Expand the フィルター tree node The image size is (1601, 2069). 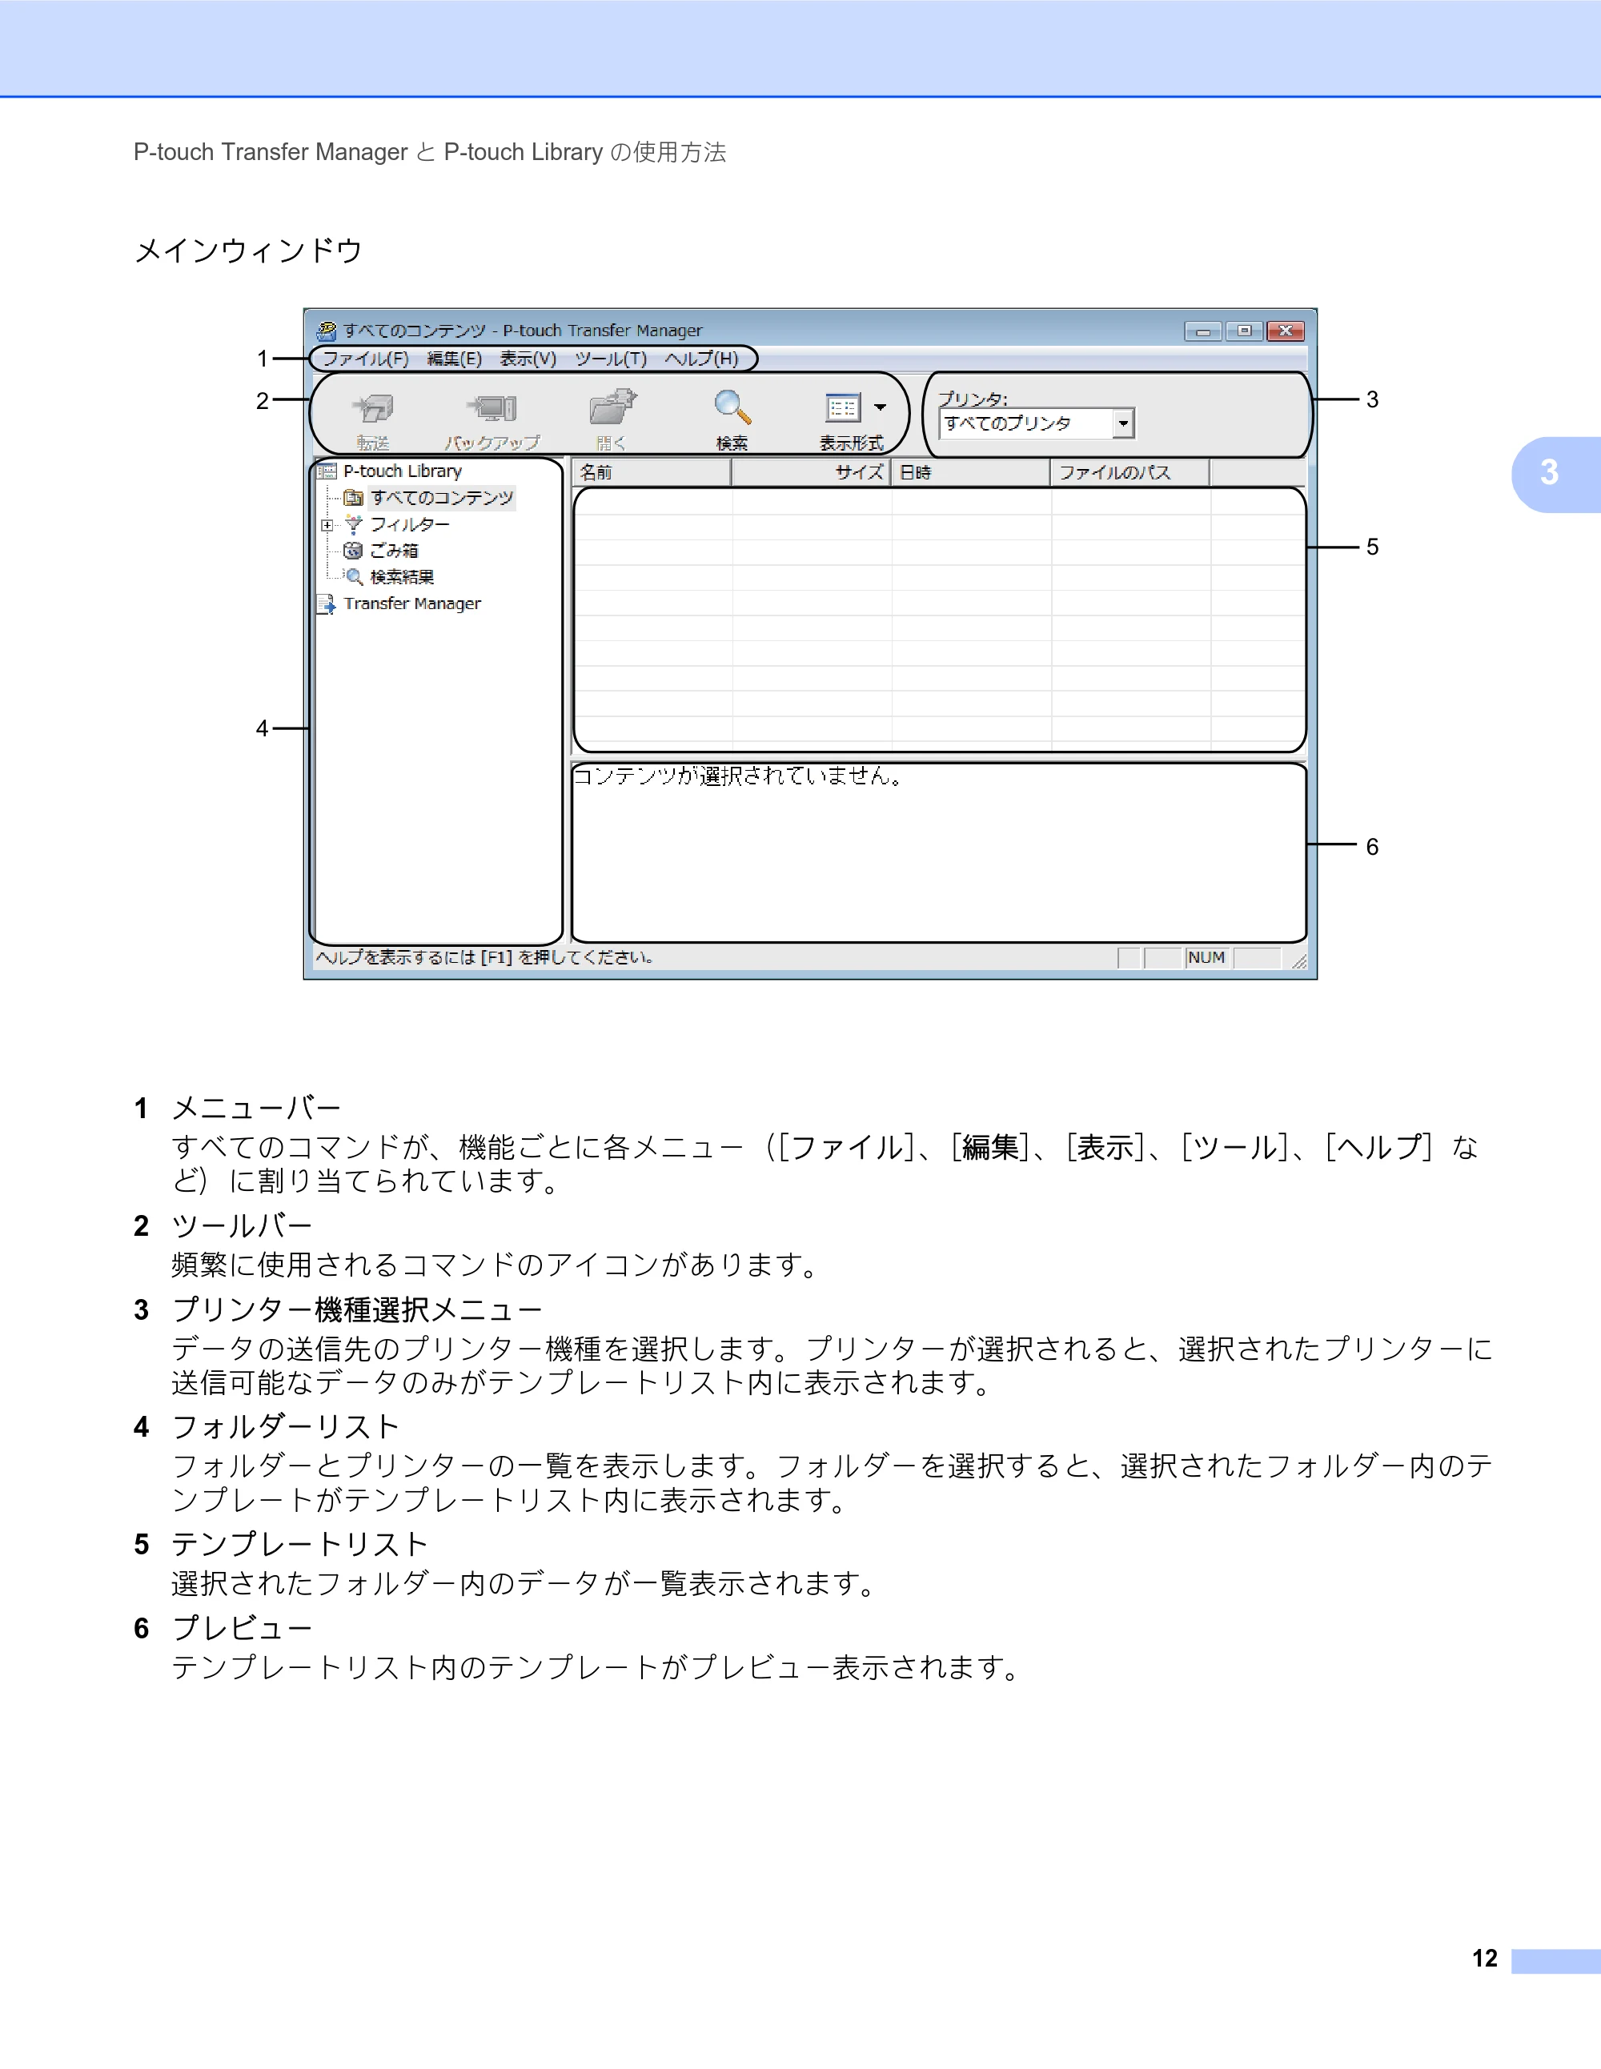click(327, 525)
